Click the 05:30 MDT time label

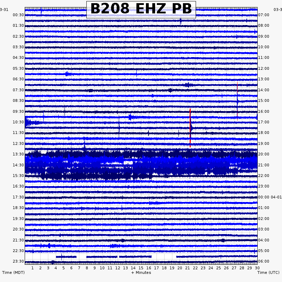(x=18, y=68)
